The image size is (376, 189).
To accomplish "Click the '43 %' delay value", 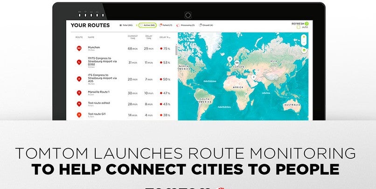I will click(x=165, y=104).
